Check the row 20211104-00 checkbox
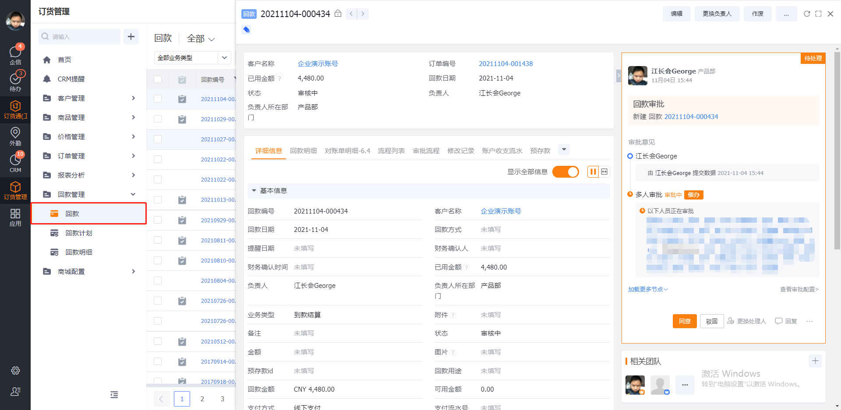This screenshot has width=841, height=410. click(x=158, y=99)
